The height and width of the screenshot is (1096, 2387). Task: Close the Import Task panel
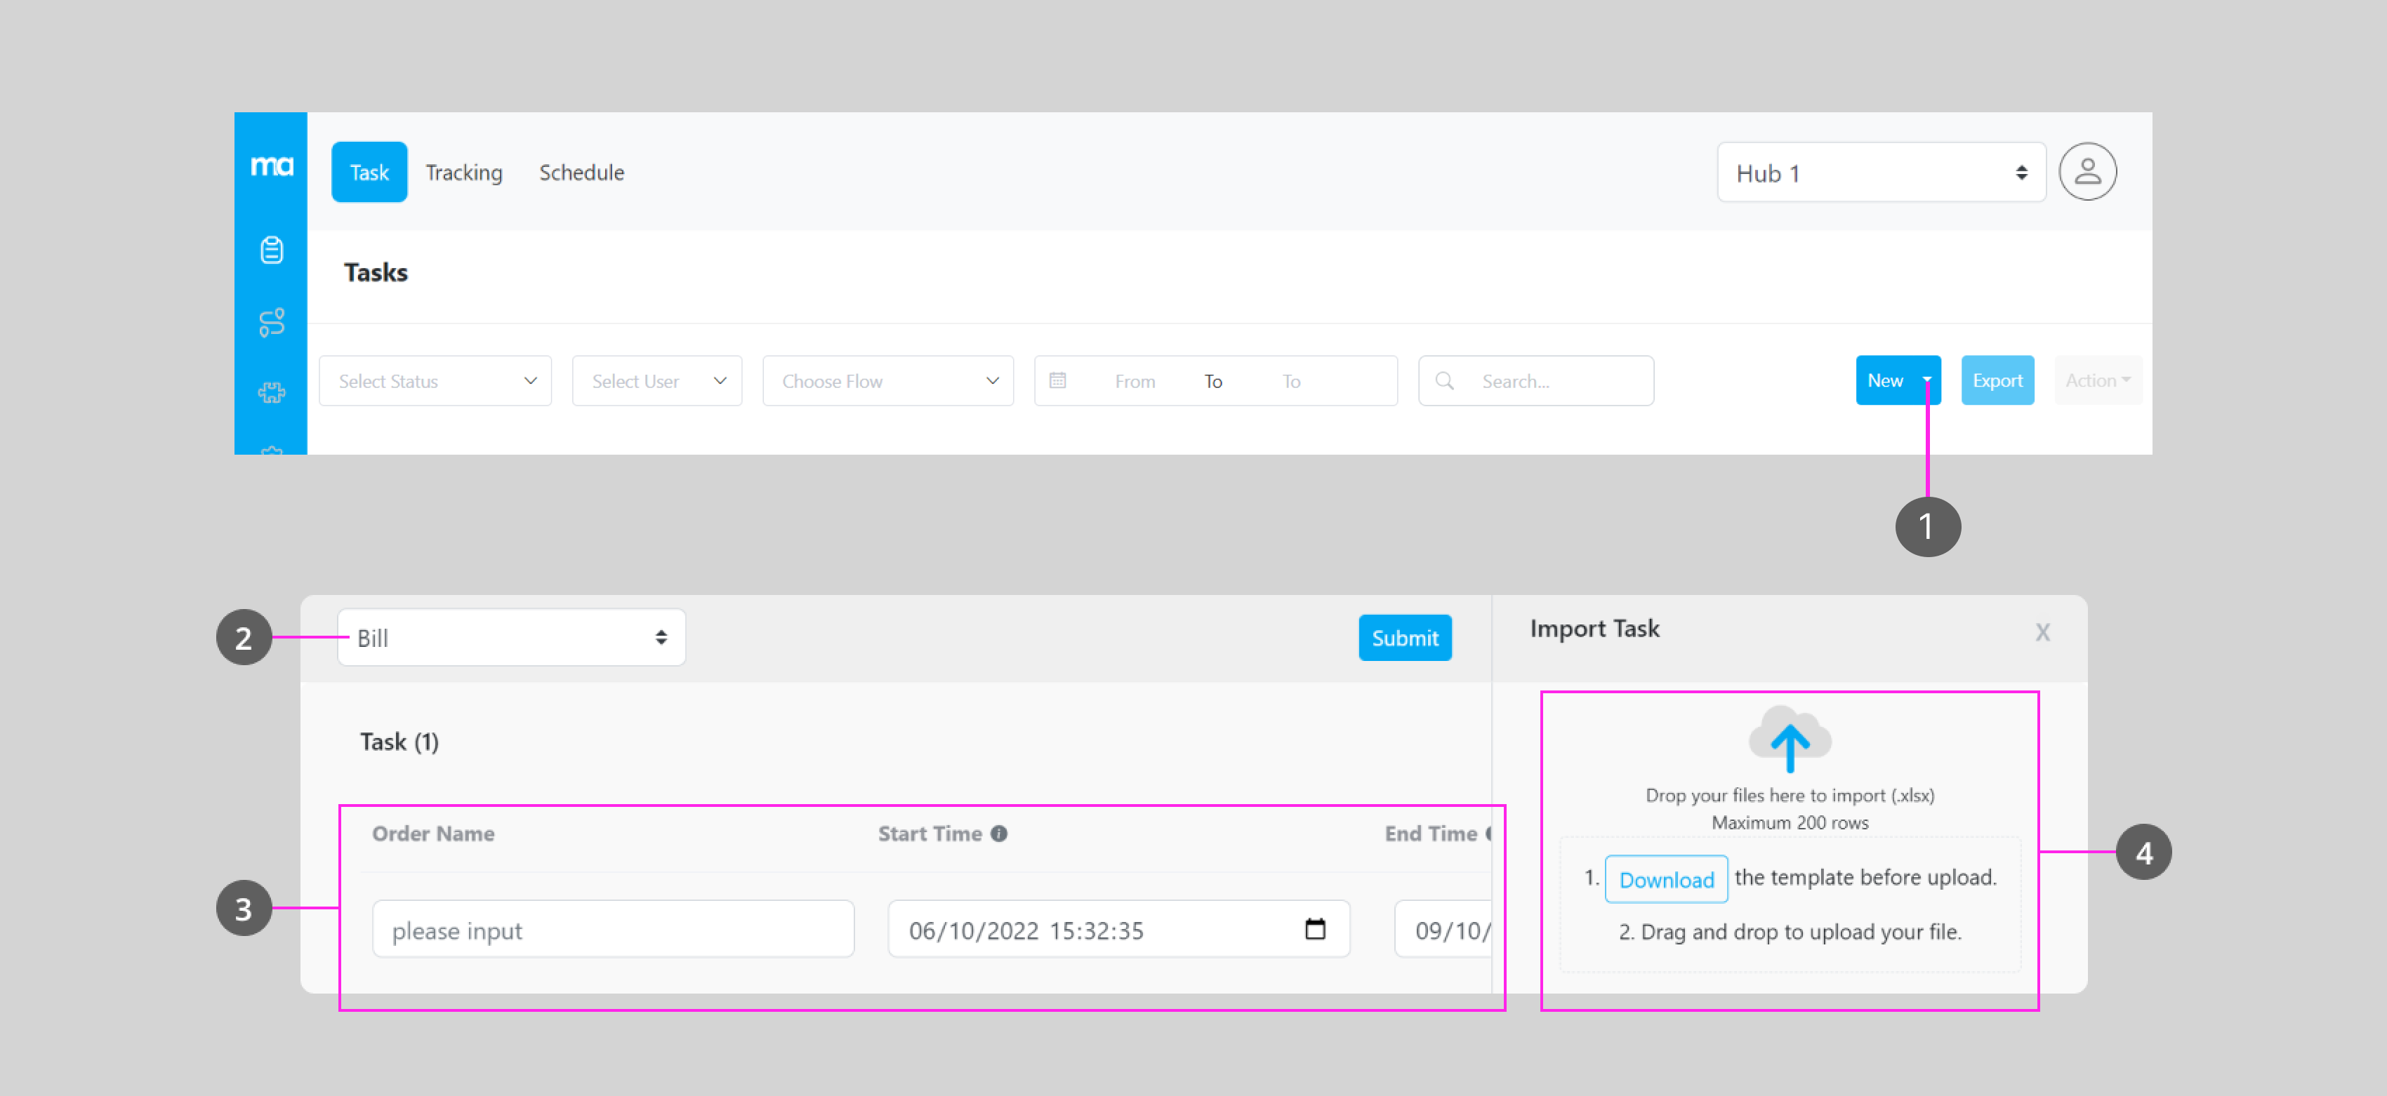[2042, 633]
